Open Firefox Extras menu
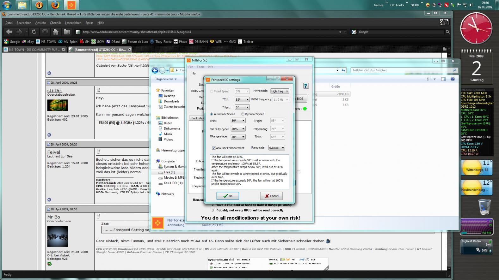499x280 pixels. [x=89, y=23]
